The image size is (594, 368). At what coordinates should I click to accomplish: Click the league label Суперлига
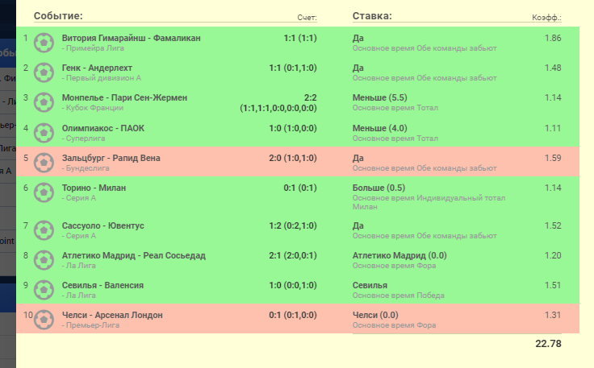point(86,139)
